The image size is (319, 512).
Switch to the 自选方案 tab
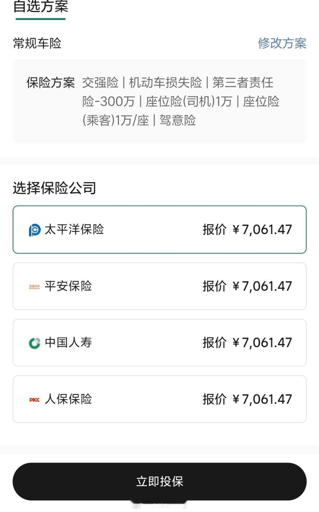[x=41, y=7]
